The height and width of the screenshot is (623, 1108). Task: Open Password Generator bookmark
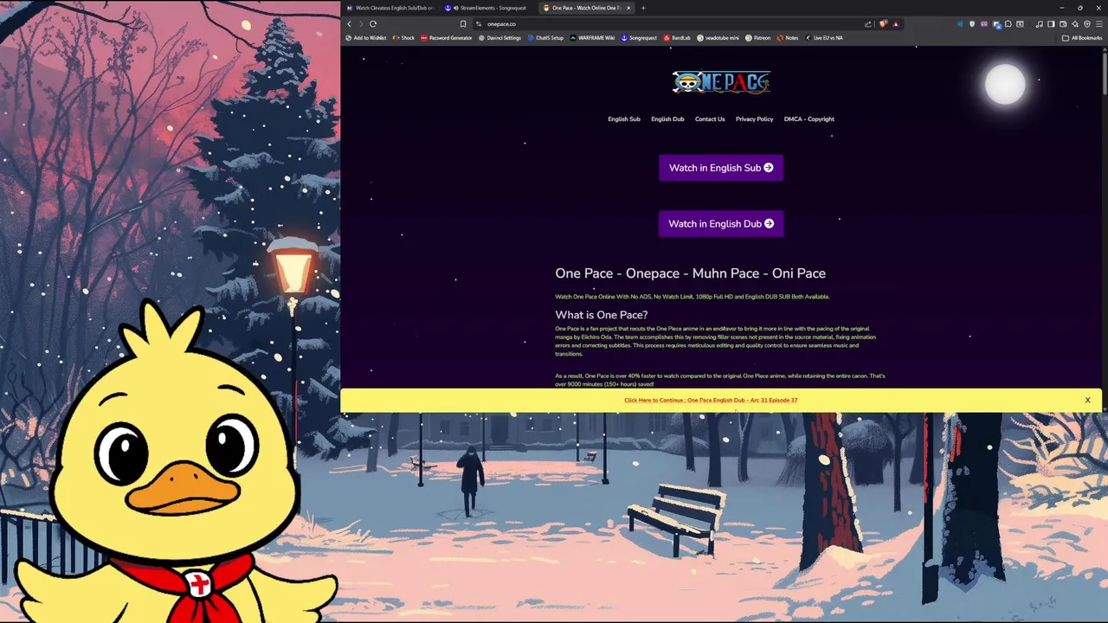point(447,38)
